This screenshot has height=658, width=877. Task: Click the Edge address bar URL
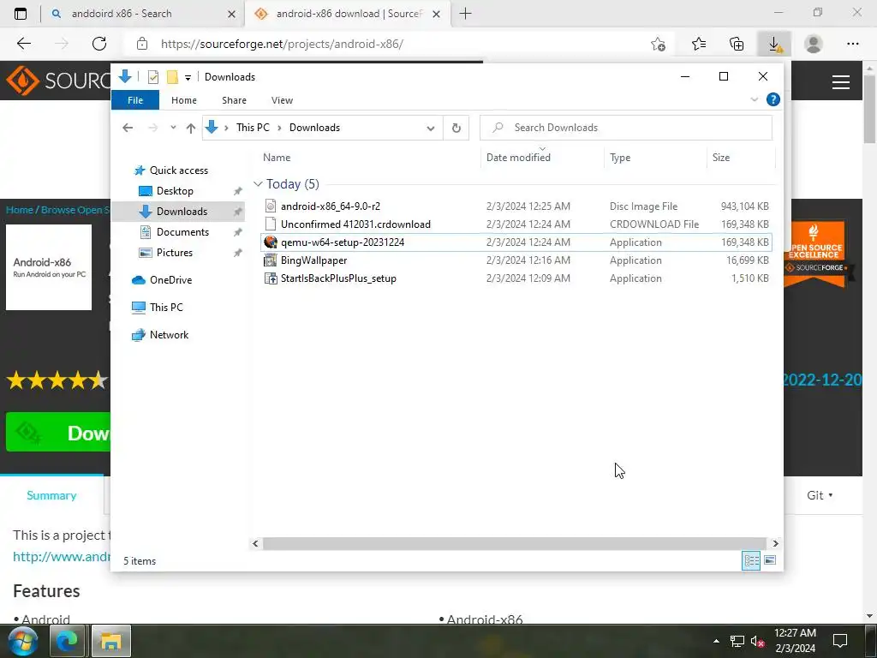pyautogui.click(x=282, y=44)
